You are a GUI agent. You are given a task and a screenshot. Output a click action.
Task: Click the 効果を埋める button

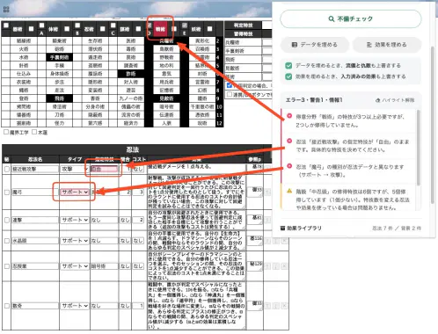387,45
